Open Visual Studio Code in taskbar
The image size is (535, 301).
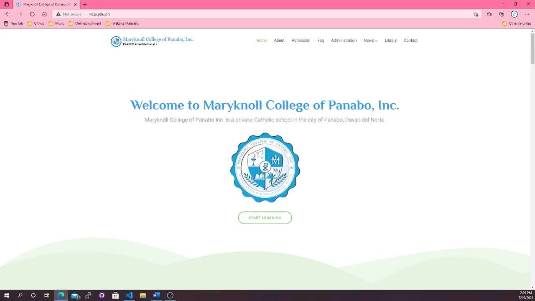pos(129,295)
